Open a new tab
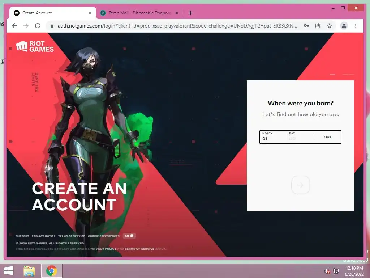This screenshot has height=278, width=370. tap(190, 13)
